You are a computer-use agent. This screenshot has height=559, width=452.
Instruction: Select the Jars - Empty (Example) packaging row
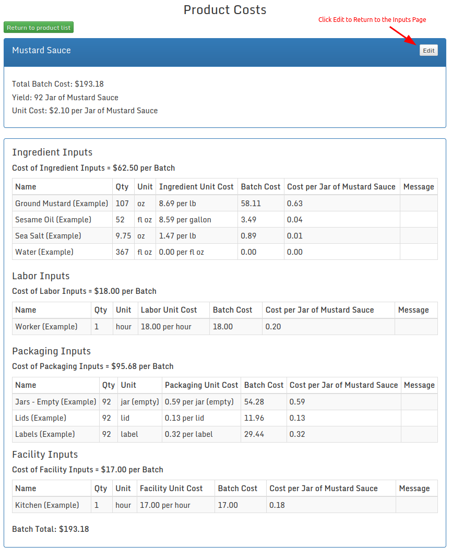point(56,402)
